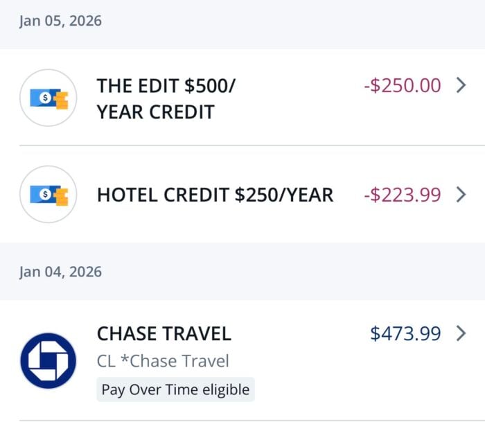Click gold coins in HOTEL CREDIT icon

click(61, 196)
